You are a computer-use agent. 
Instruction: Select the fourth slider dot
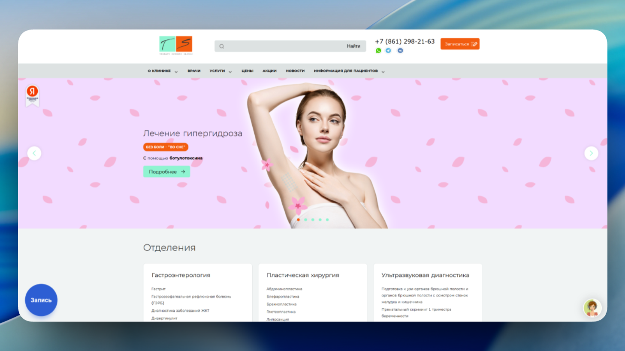tap(320, 220)
